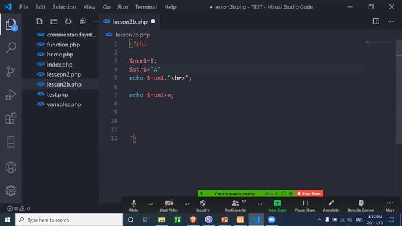402x226 pixels.
Task: Open the Extensions view
Action: tap(11, 118)
